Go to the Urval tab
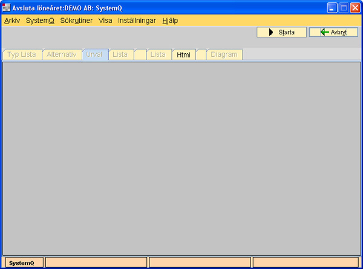Screen dimensions: 363x269 pyautogui.click(x=94, y=54)
